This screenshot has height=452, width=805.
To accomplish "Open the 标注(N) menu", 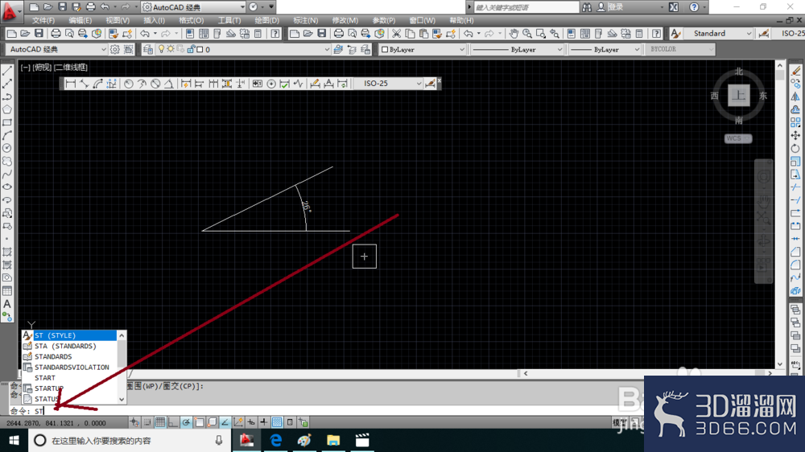I will coord(305,21).
